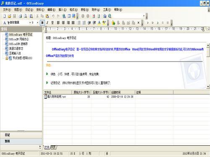Align the text left
This screenshot has width=210, height=157.
click(x=58, y=23)
